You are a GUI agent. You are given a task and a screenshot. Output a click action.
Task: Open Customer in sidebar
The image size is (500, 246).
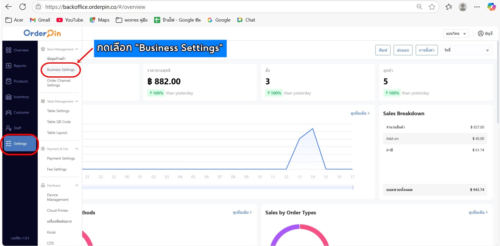[20, 112]
